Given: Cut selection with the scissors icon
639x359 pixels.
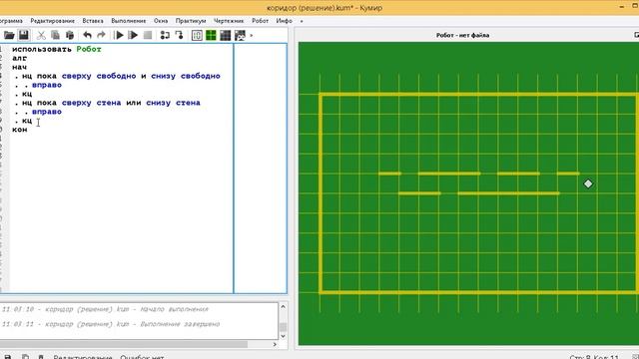Looking at the screenshot, I should coord(41,36).
